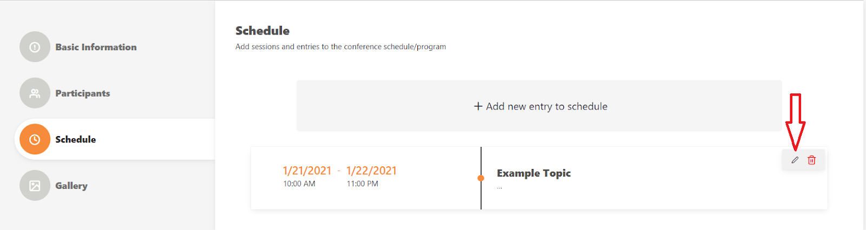Delete the Example Topic entry with trash icon
Image resolution: width=866 pixels, height=230 pixels.
click(812, 160)
